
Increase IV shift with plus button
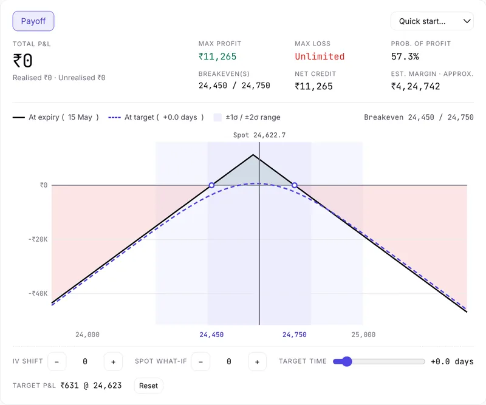tap(113, 362)
